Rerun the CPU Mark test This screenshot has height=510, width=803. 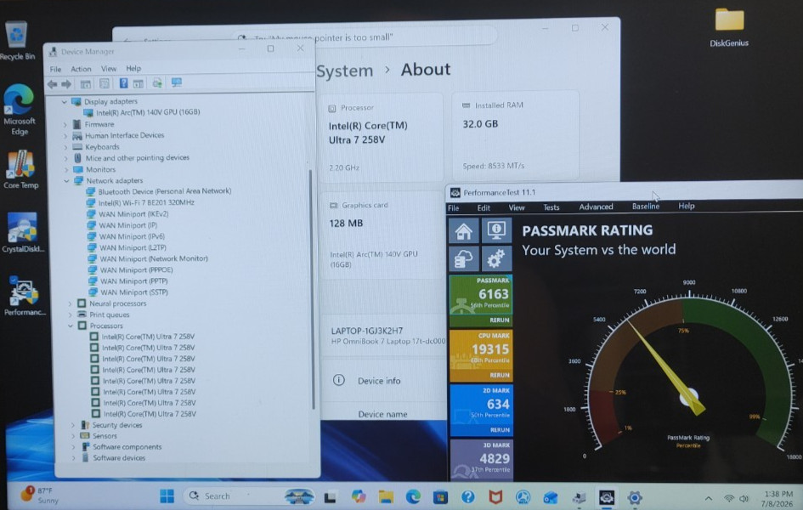tap(500, 375)
